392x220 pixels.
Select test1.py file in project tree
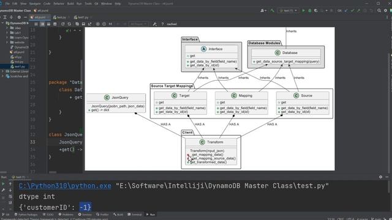pyautogui.click(x=18, y=67)
